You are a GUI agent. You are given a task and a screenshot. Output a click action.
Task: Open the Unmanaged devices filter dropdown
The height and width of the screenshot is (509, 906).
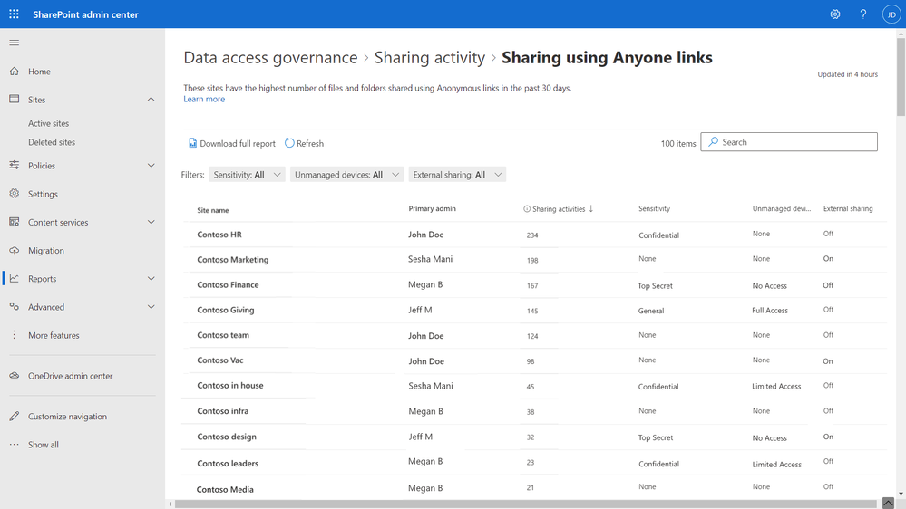click(x=346, y=174)
